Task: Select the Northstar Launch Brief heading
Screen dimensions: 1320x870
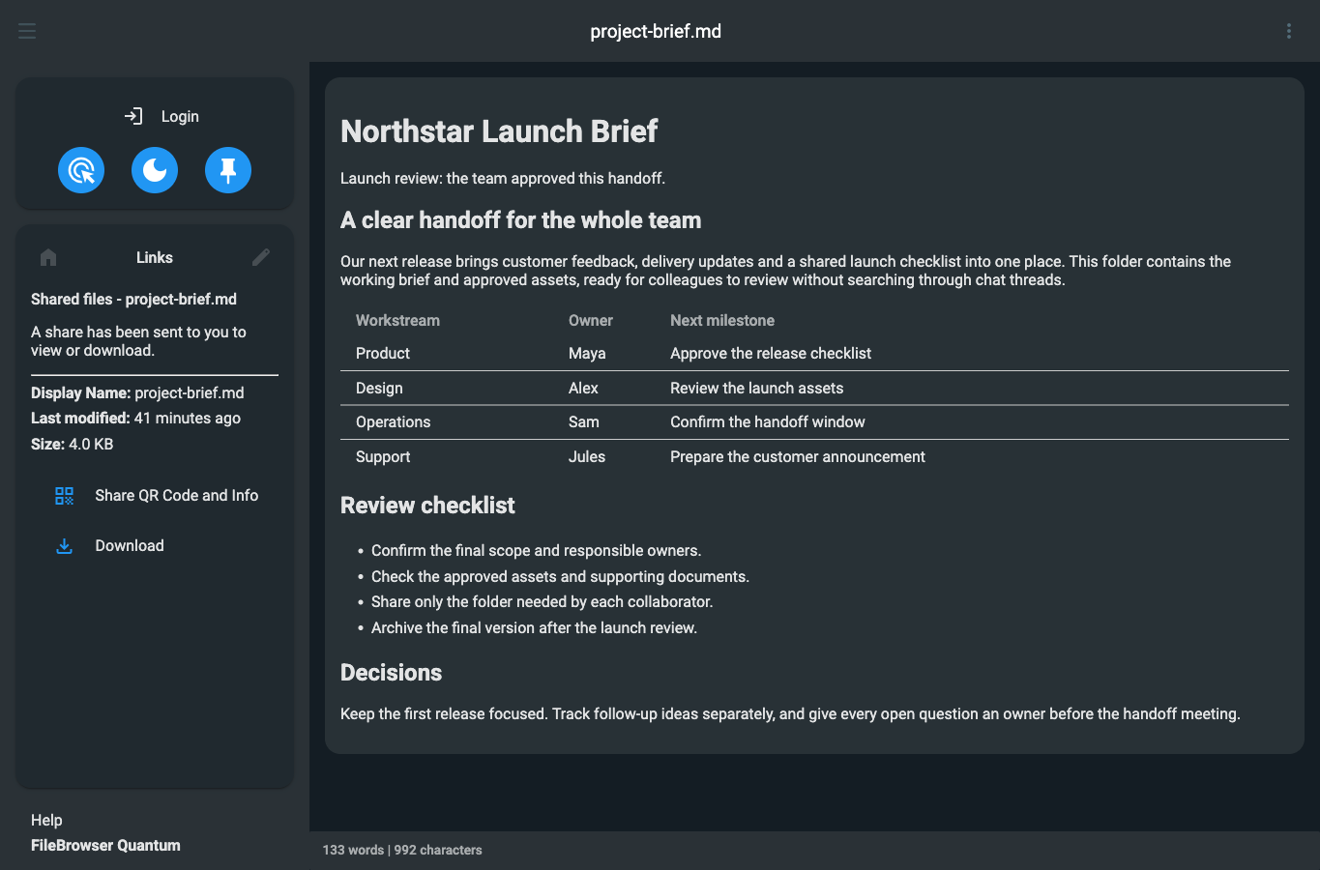Action: point(499,130)
